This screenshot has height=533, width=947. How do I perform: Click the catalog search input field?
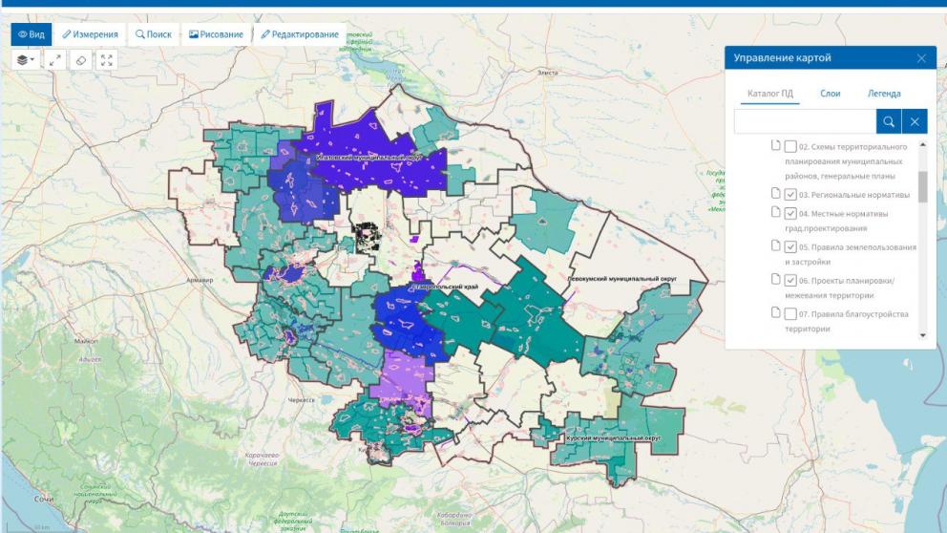804,121
